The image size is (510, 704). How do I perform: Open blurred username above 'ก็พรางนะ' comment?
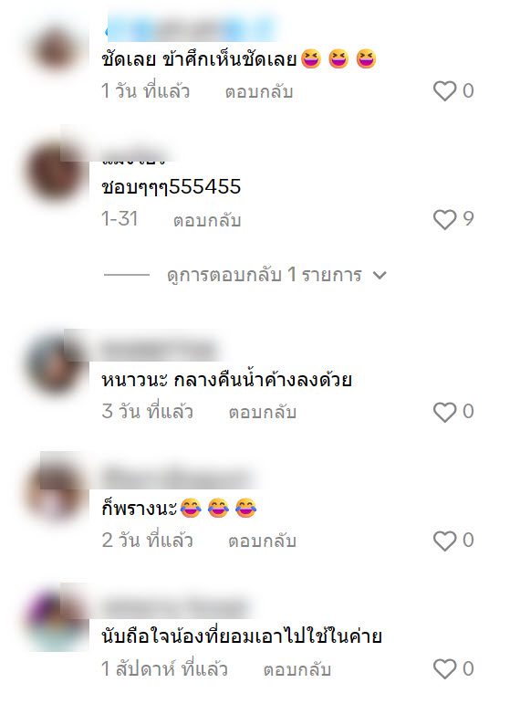click(179, 477)
